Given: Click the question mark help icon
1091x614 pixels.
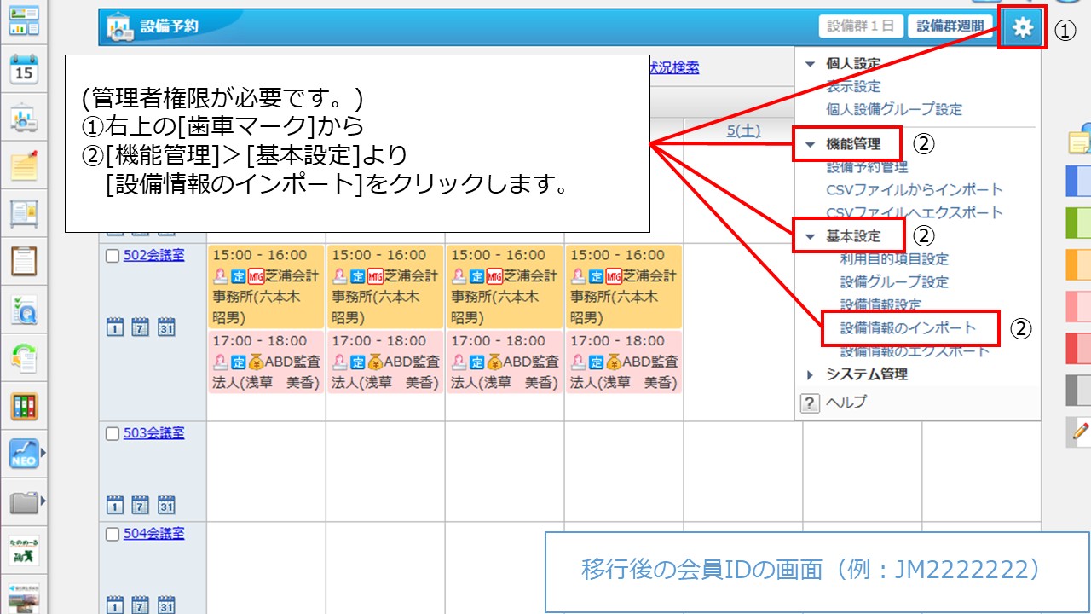Looking at the screenshot, I should tap(810, 403).
